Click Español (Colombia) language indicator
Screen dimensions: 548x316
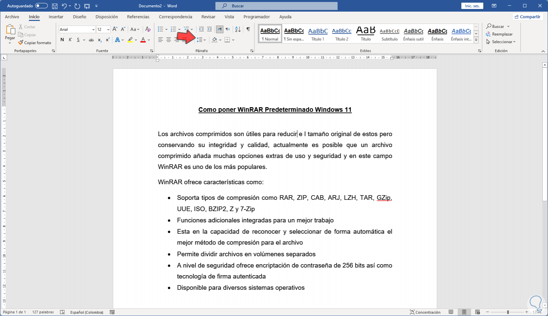[x=87, y=312]
